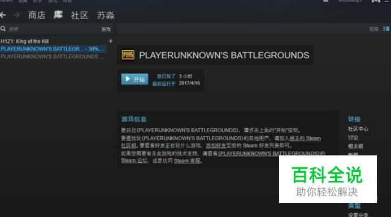Start the game with 开始 button

134,79
